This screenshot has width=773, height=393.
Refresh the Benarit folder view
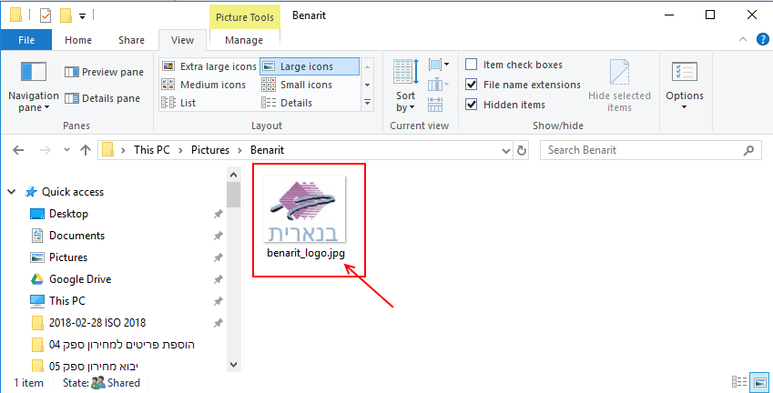coord(522,150)
